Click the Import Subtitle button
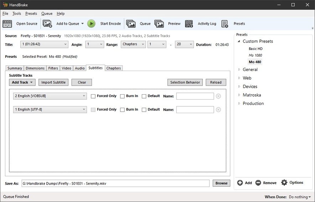315x202 pixels. pos(53,82)
